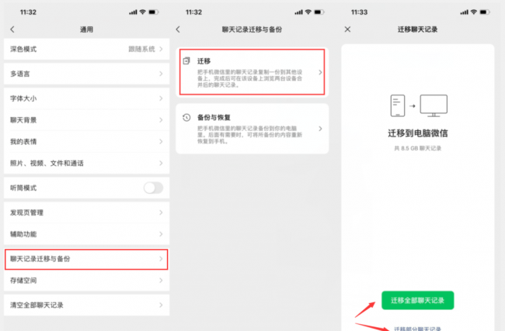Tap the Wi-Fi icon in first status bar
The width and height of the screenshot is (505, 331).
coord(142,12)
